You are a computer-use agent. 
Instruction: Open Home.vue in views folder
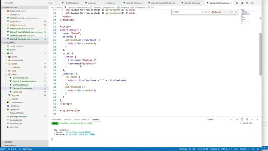pyautogui.click(x=17, y=92)
